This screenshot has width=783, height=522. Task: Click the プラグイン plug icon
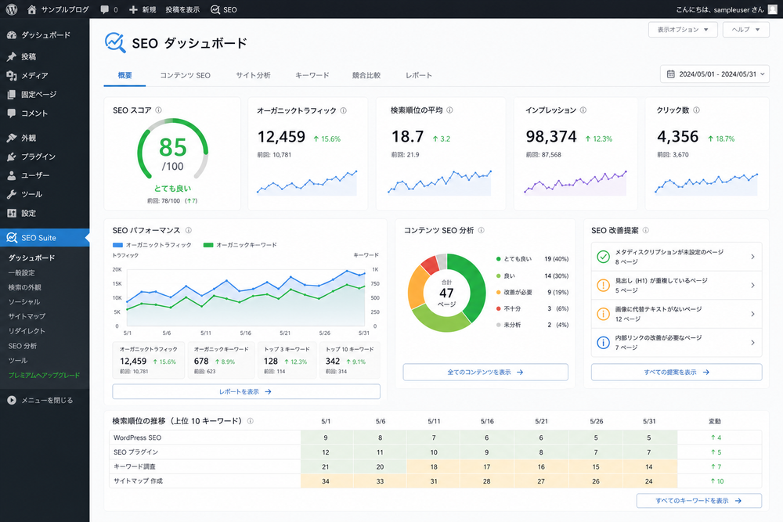(12, 157)
